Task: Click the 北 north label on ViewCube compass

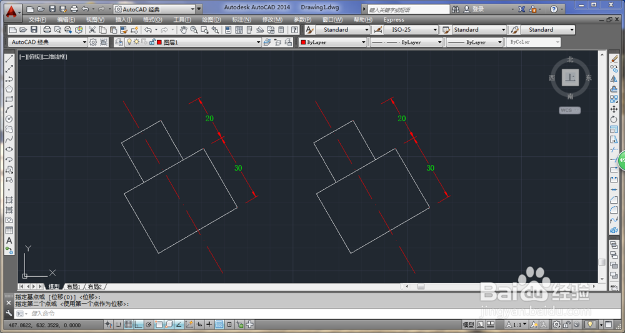Action: click(571, 60)
